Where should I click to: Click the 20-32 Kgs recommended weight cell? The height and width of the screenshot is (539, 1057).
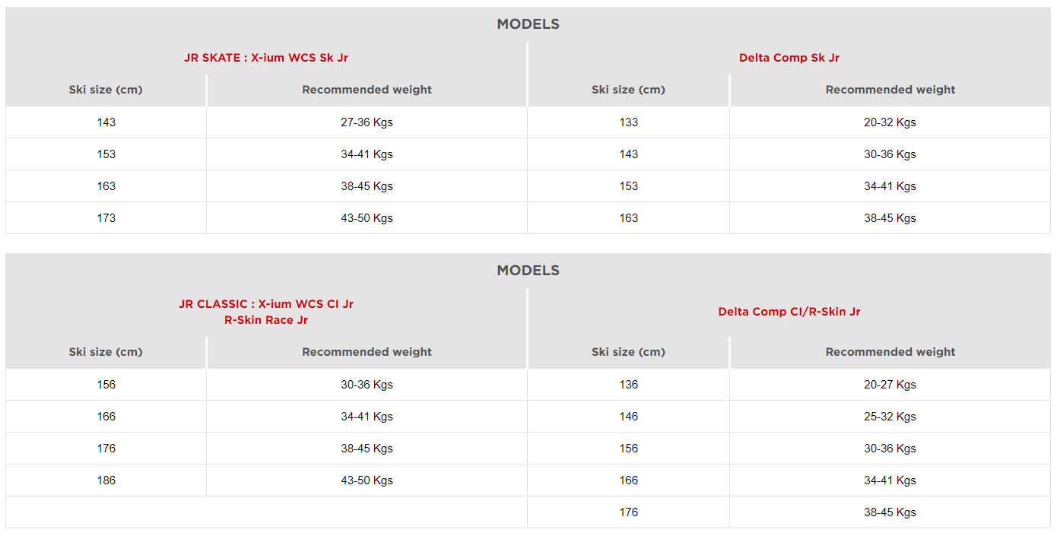pyautogui.click(x=890, y=122)
